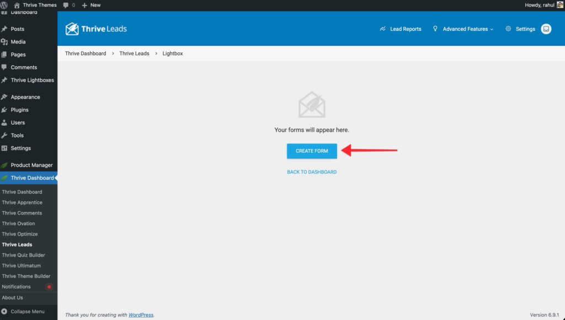
Task: Click the round white icon beside Settings
Action: click(x=546, y=29)
